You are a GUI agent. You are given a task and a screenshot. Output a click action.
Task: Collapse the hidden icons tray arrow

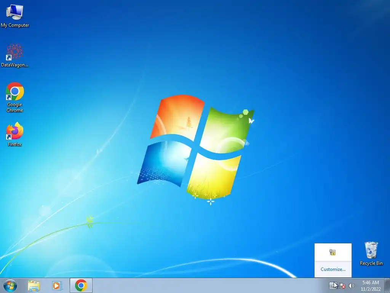[x=333, y=285]
